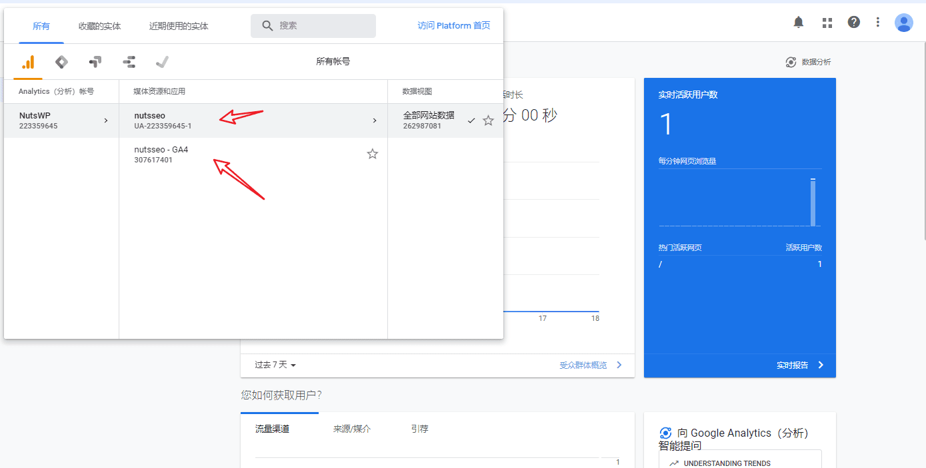Expand the nutsseo property chevron
The image size is (926, 468).
(x=375, y=120)
